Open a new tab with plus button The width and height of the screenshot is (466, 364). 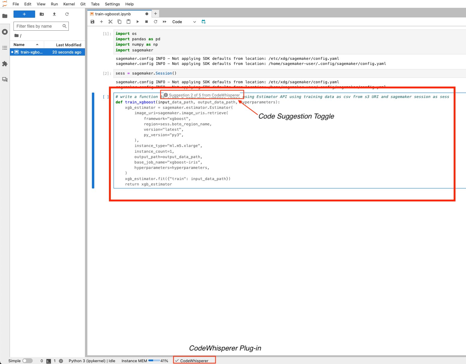[156, 14]
